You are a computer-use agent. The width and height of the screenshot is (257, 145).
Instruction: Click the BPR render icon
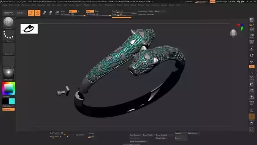252,20
